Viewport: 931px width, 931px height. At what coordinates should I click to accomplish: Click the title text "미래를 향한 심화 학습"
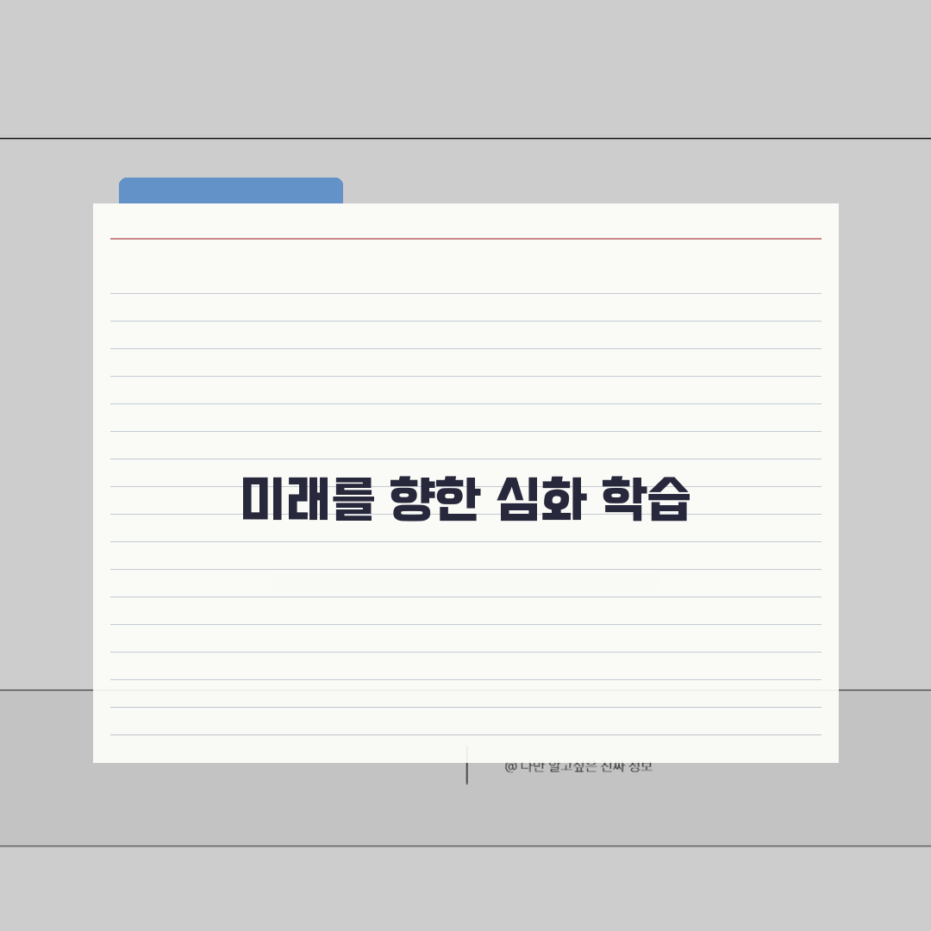(465, 499)
